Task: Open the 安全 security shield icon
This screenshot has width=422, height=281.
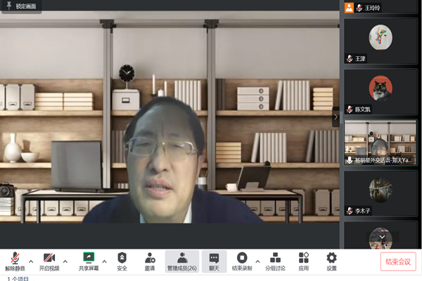Action: coord(122,261)
